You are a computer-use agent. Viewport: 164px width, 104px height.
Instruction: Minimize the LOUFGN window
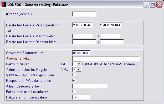coord(146,5)
